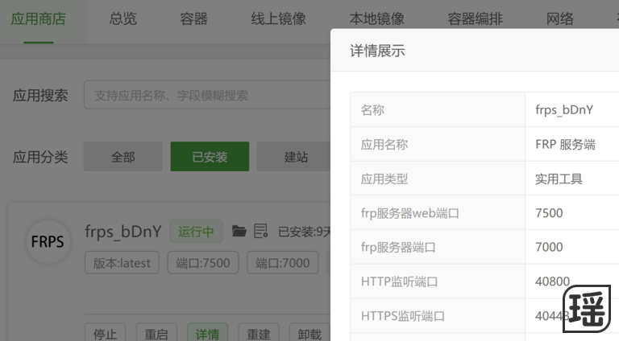
Task: Click the FRPS round app logo
Action: pyautogui.click(x=48, y=241)
